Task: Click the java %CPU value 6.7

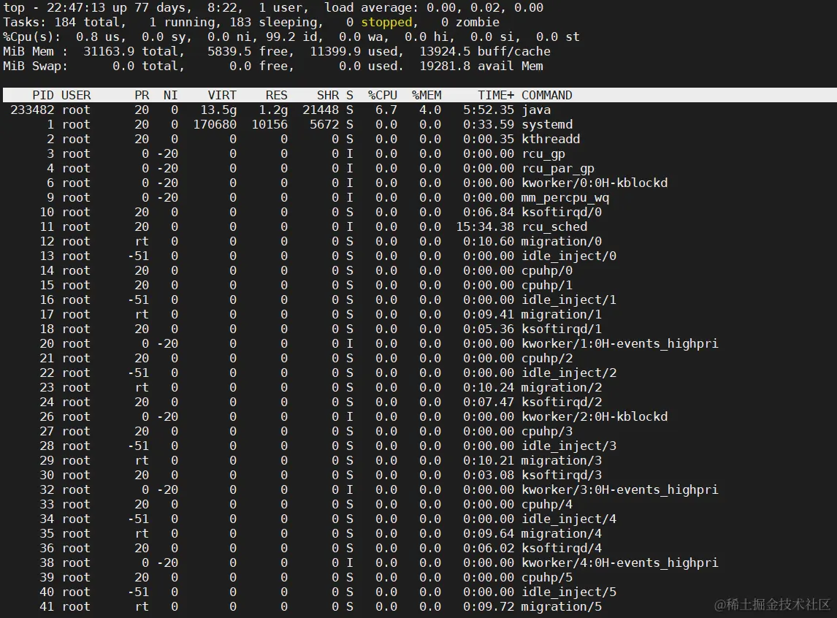Action: coord(386,110)
